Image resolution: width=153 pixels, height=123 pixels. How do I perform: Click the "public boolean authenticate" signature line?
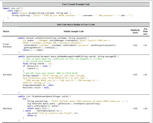click(53, 38)
